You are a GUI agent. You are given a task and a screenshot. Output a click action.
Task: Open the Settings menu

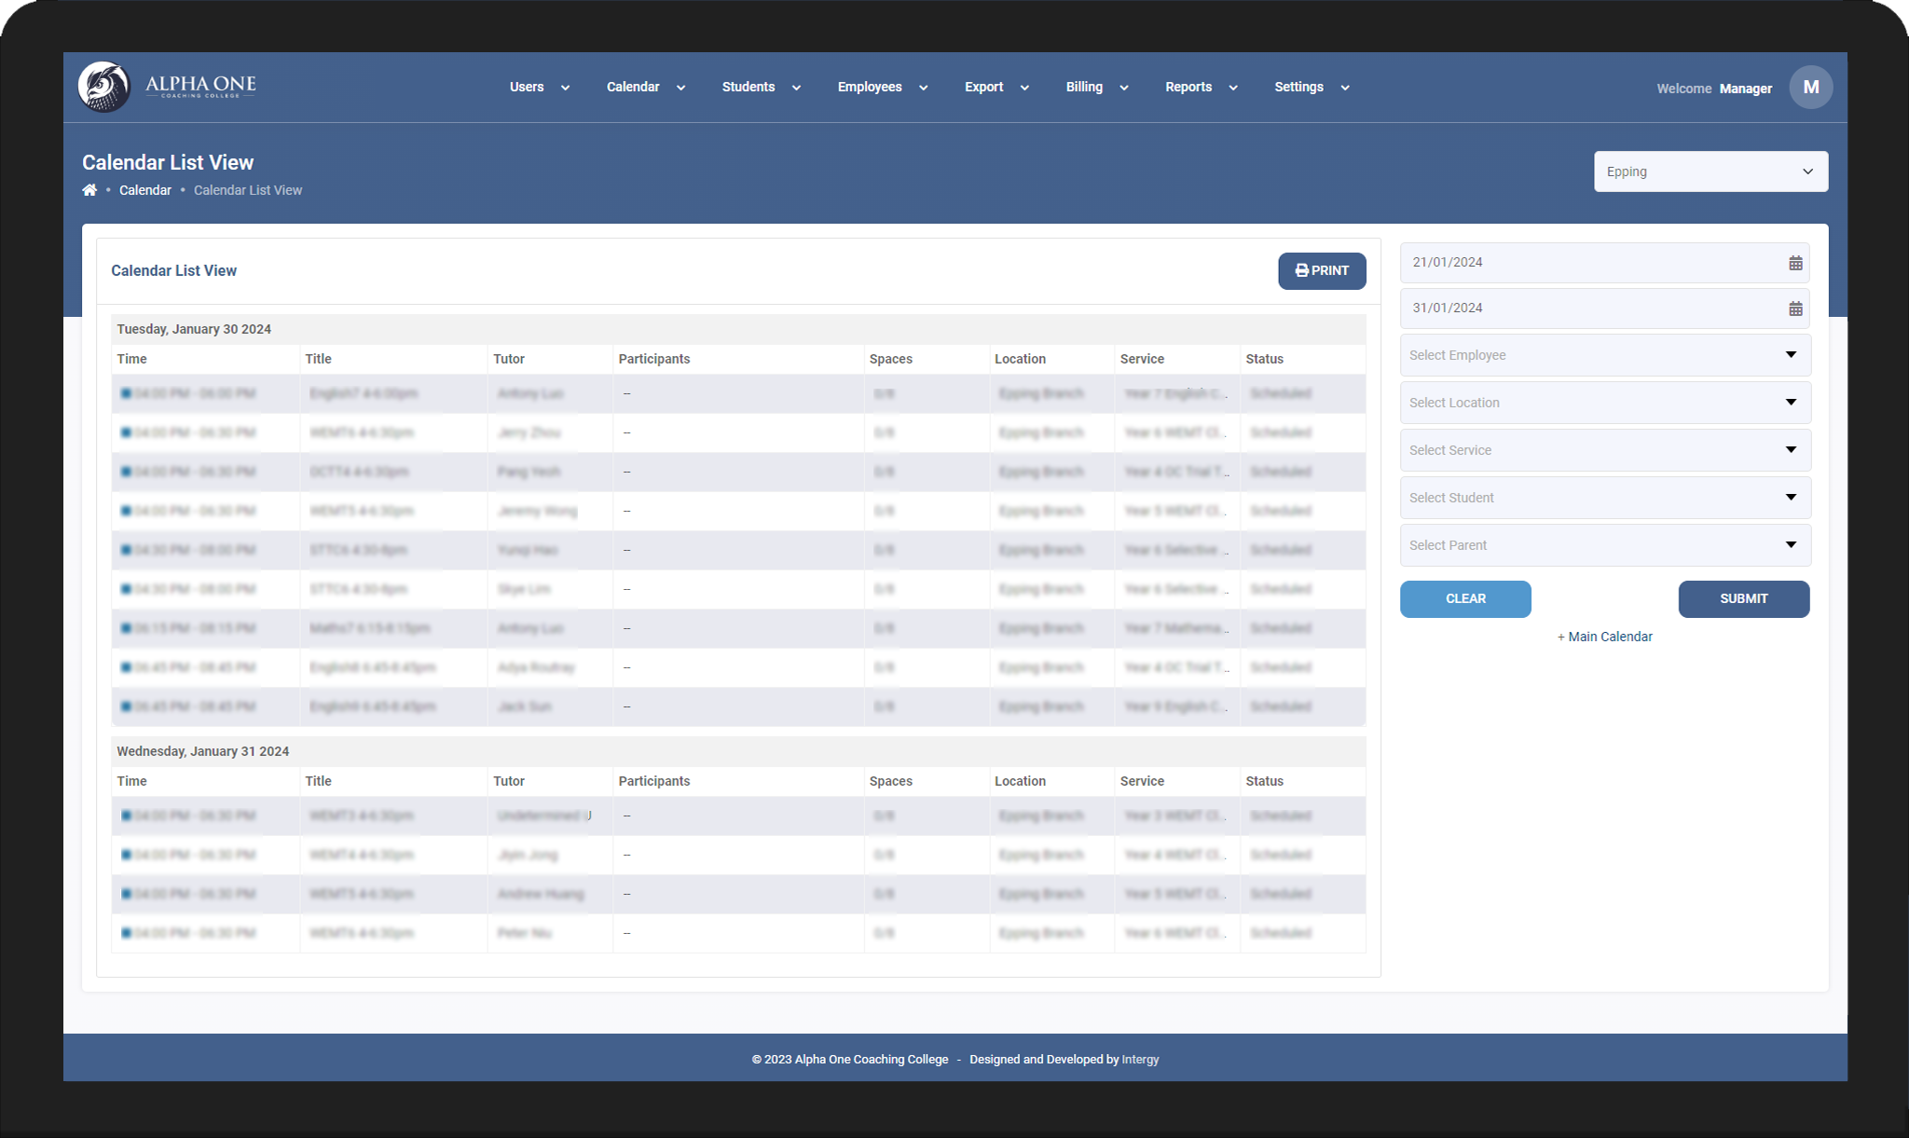coord(1312,87)
